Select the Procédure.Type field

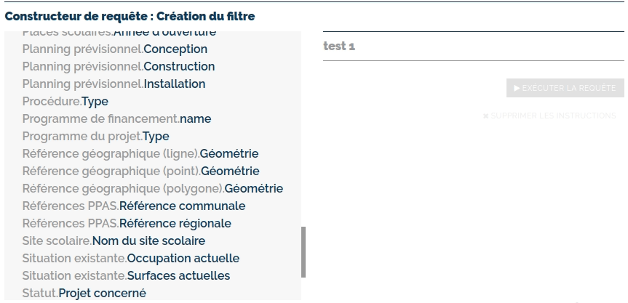pos(65,102)
